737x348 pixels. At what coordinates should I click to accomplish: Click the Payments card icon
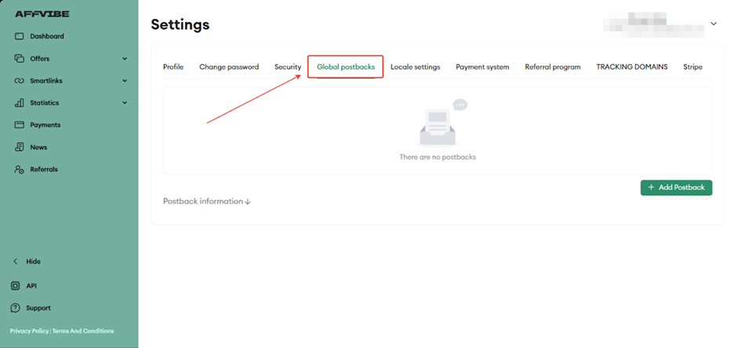point(20,125)
